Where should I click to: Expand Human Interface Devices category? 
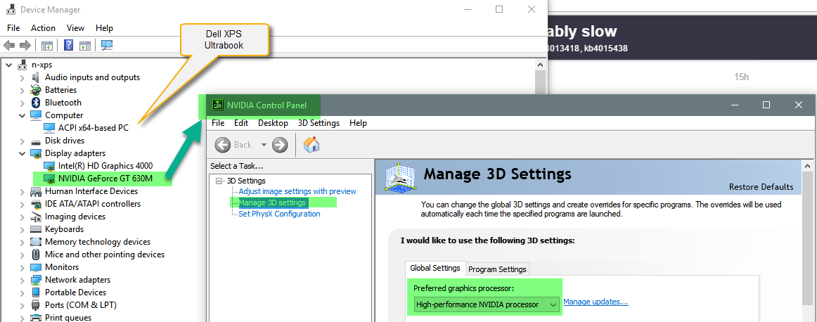point(22,191)
